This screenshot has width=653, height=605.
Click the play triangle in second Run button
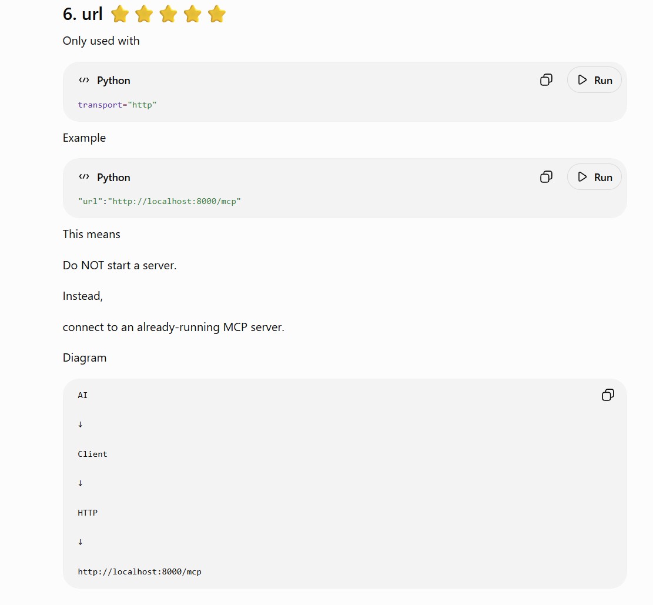point(582,177)
